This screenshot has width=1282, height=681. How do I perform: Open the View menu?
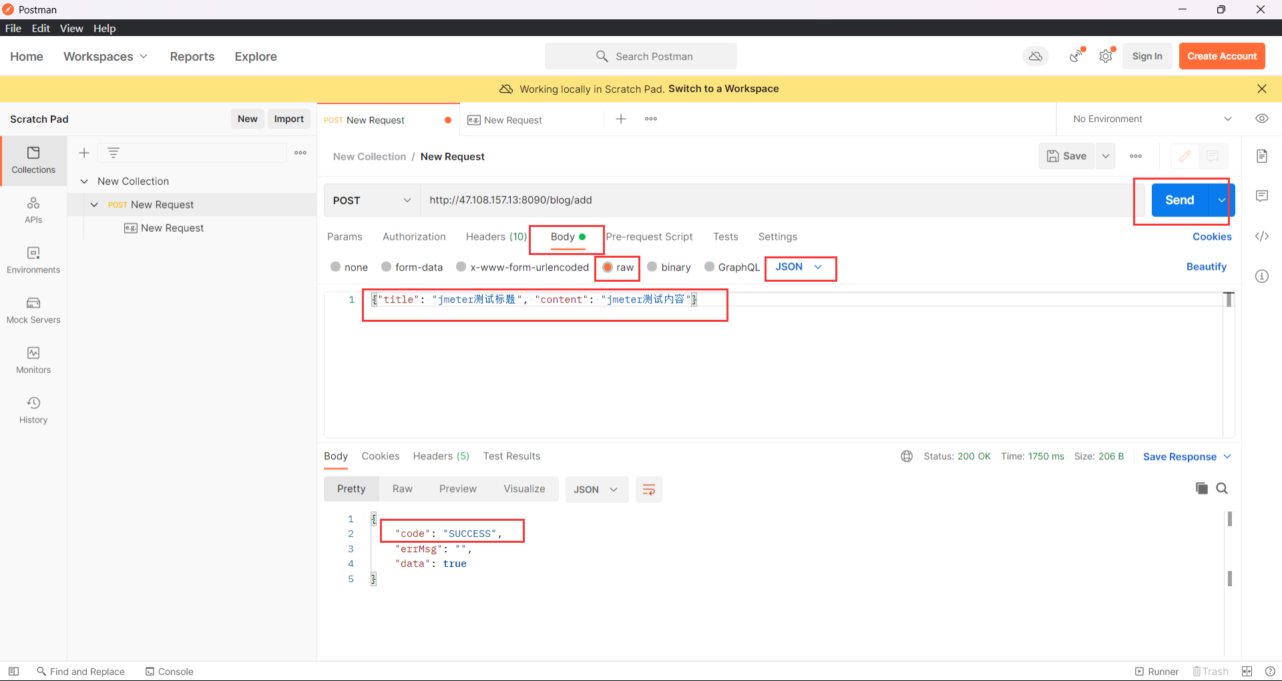pyautogui.click(x=71, y=28)
